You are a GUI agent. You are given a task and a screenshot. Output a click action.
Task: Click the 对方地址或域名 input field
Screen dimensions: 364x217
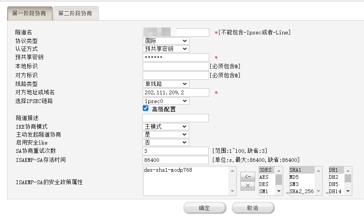point(176,92)
